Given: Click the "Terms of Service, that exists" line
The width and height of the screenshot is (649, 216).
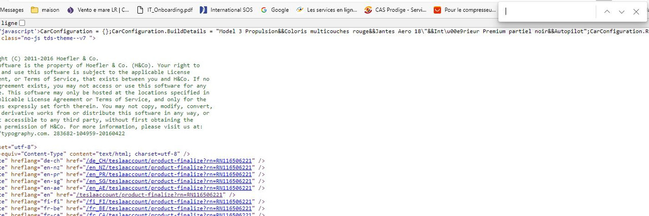Looking at the screenshot, I should point(104,79).
